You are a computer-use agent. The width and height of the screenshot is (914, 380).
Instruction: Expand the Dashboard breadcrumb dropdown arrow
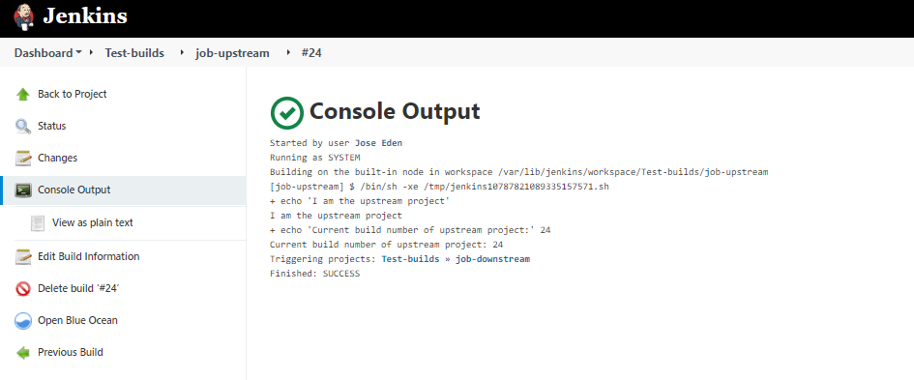pyautogui.click(x=78, y=53)
